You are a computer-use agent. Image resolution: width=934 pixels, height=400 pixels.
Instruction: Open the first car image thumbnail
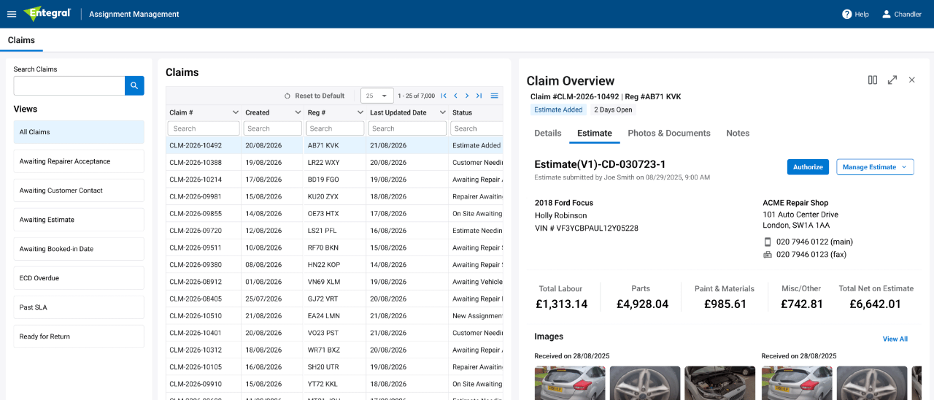[x=570, y=383]
